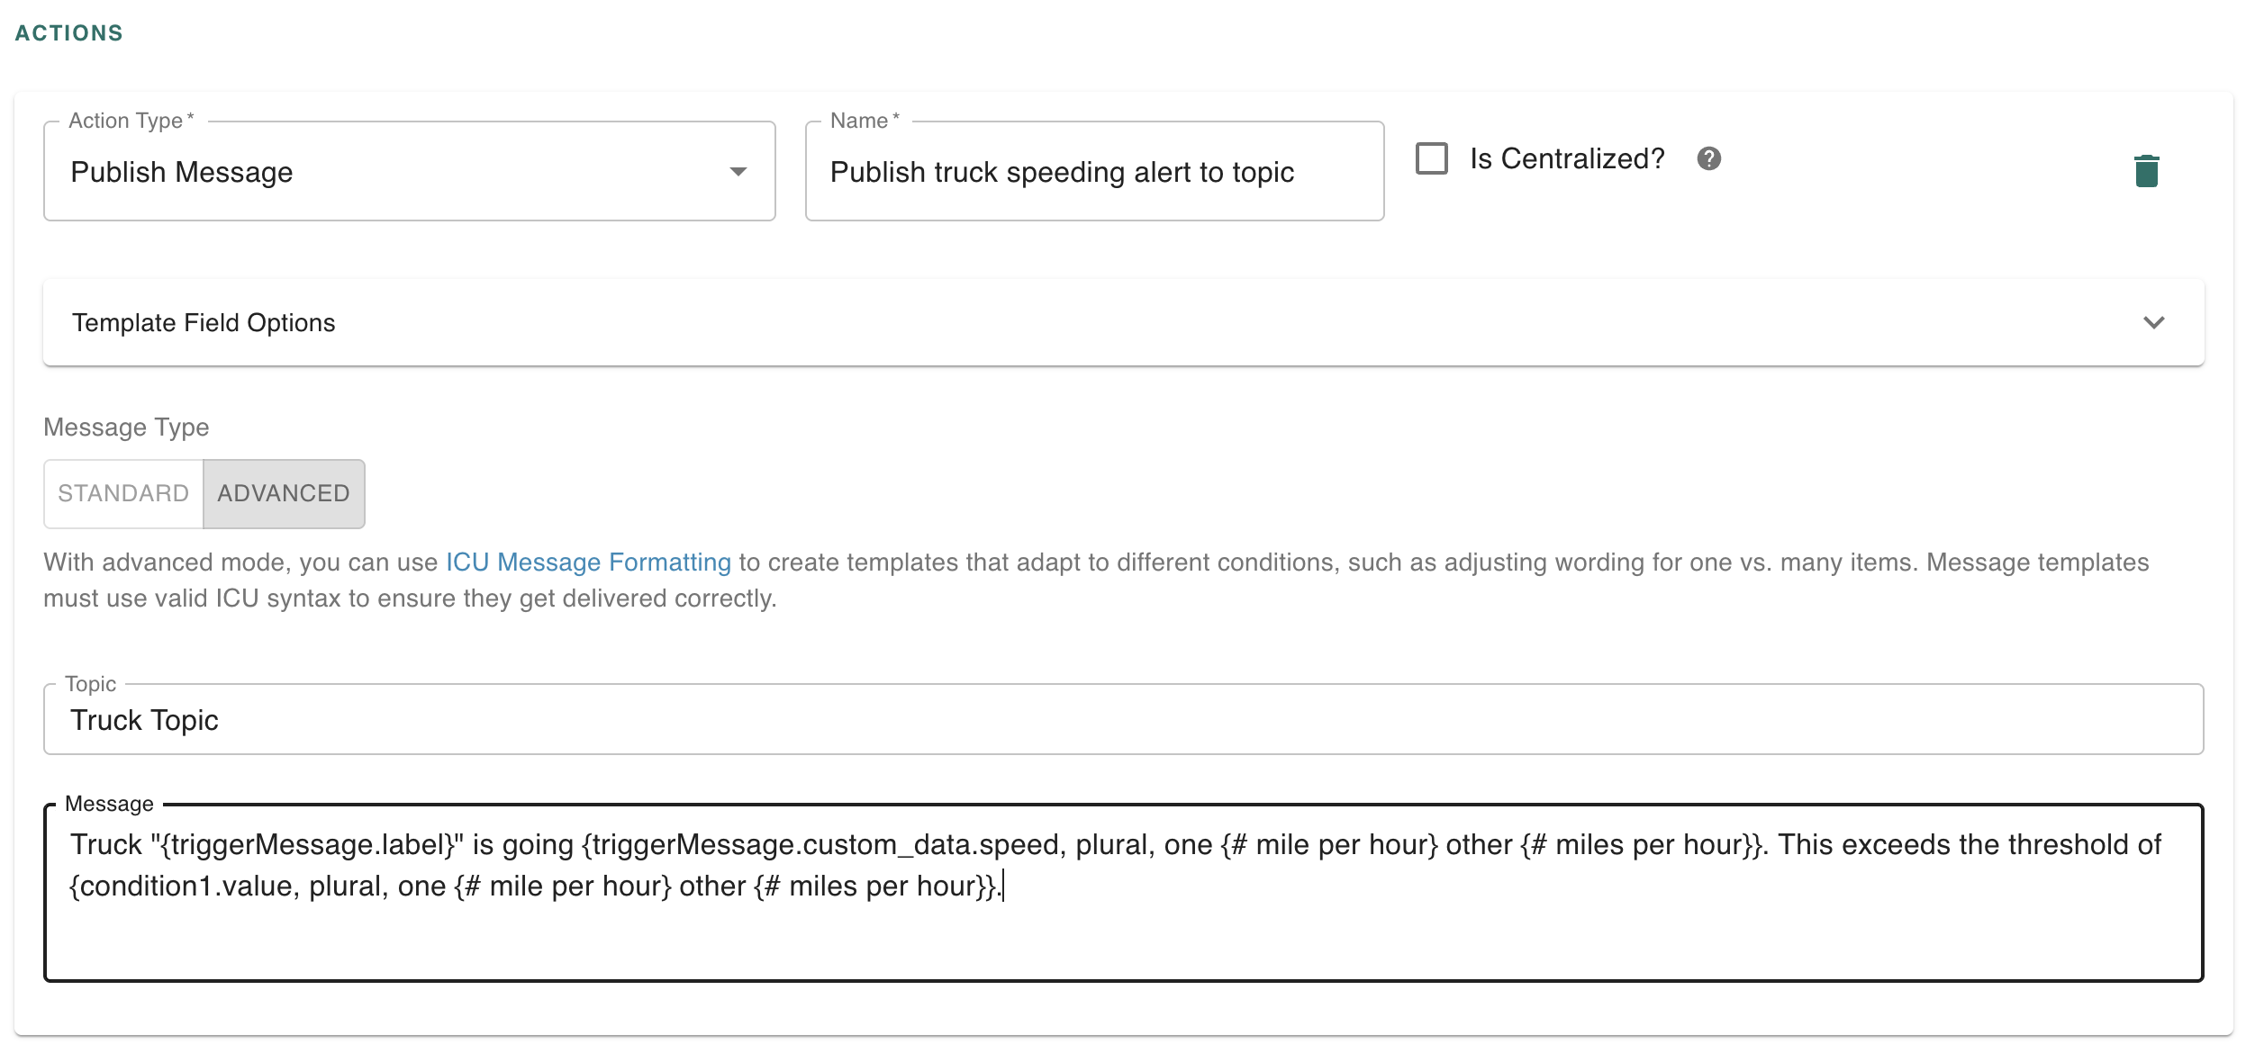Image resolution: width=2246 pixels, height=1053 pixels.
Task: Click the trash icon to delete action
Action: tap(2146, 171)
